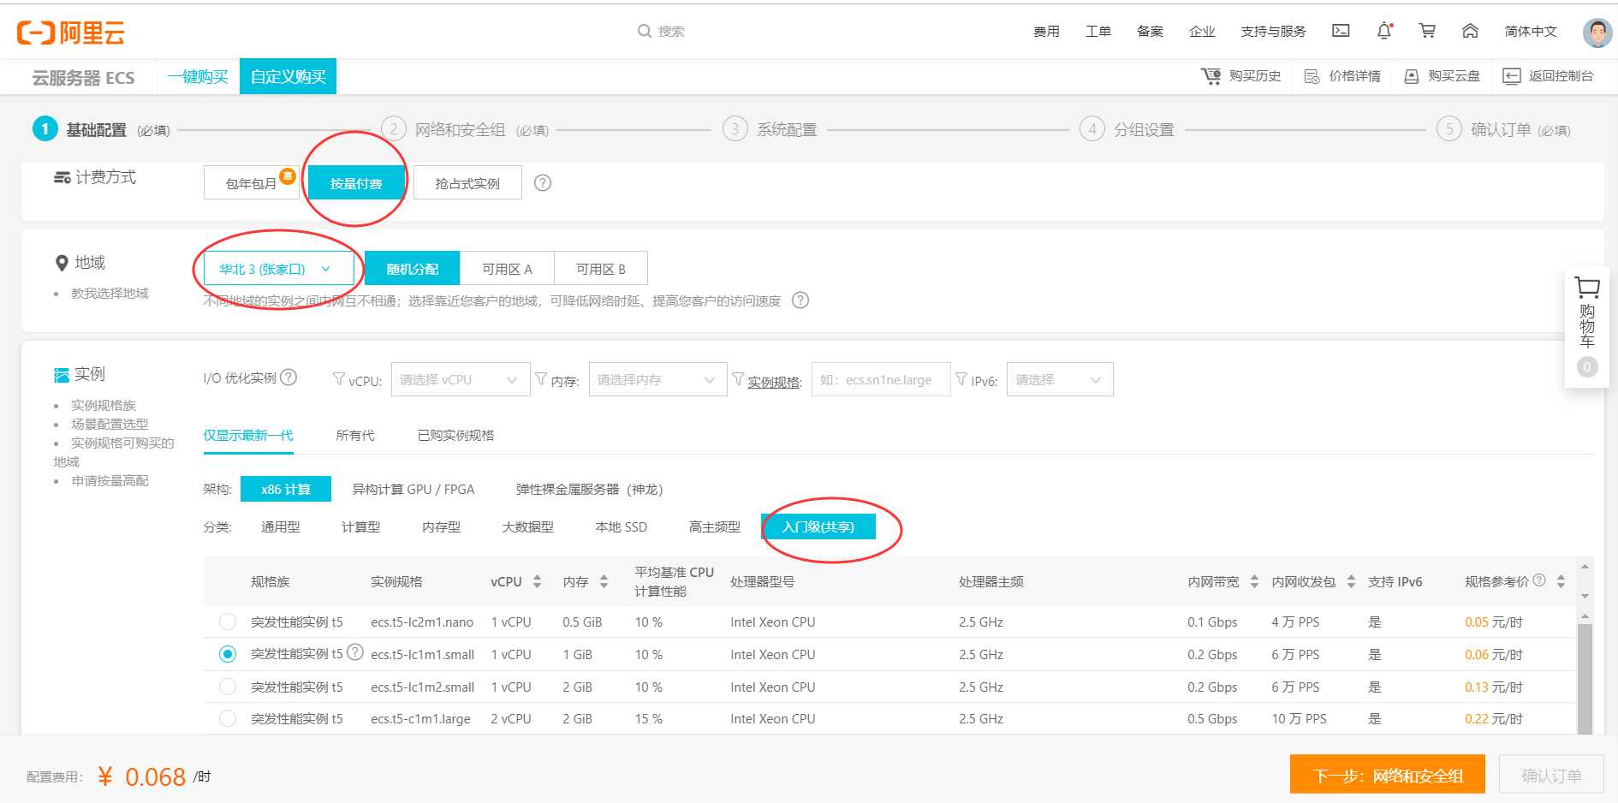Click the 内存 filter funnel icon
Viewport: 1618px width, 803px height.
(541, 378)
